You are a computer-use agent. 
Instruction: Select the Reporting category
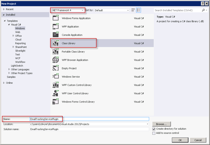20,43
